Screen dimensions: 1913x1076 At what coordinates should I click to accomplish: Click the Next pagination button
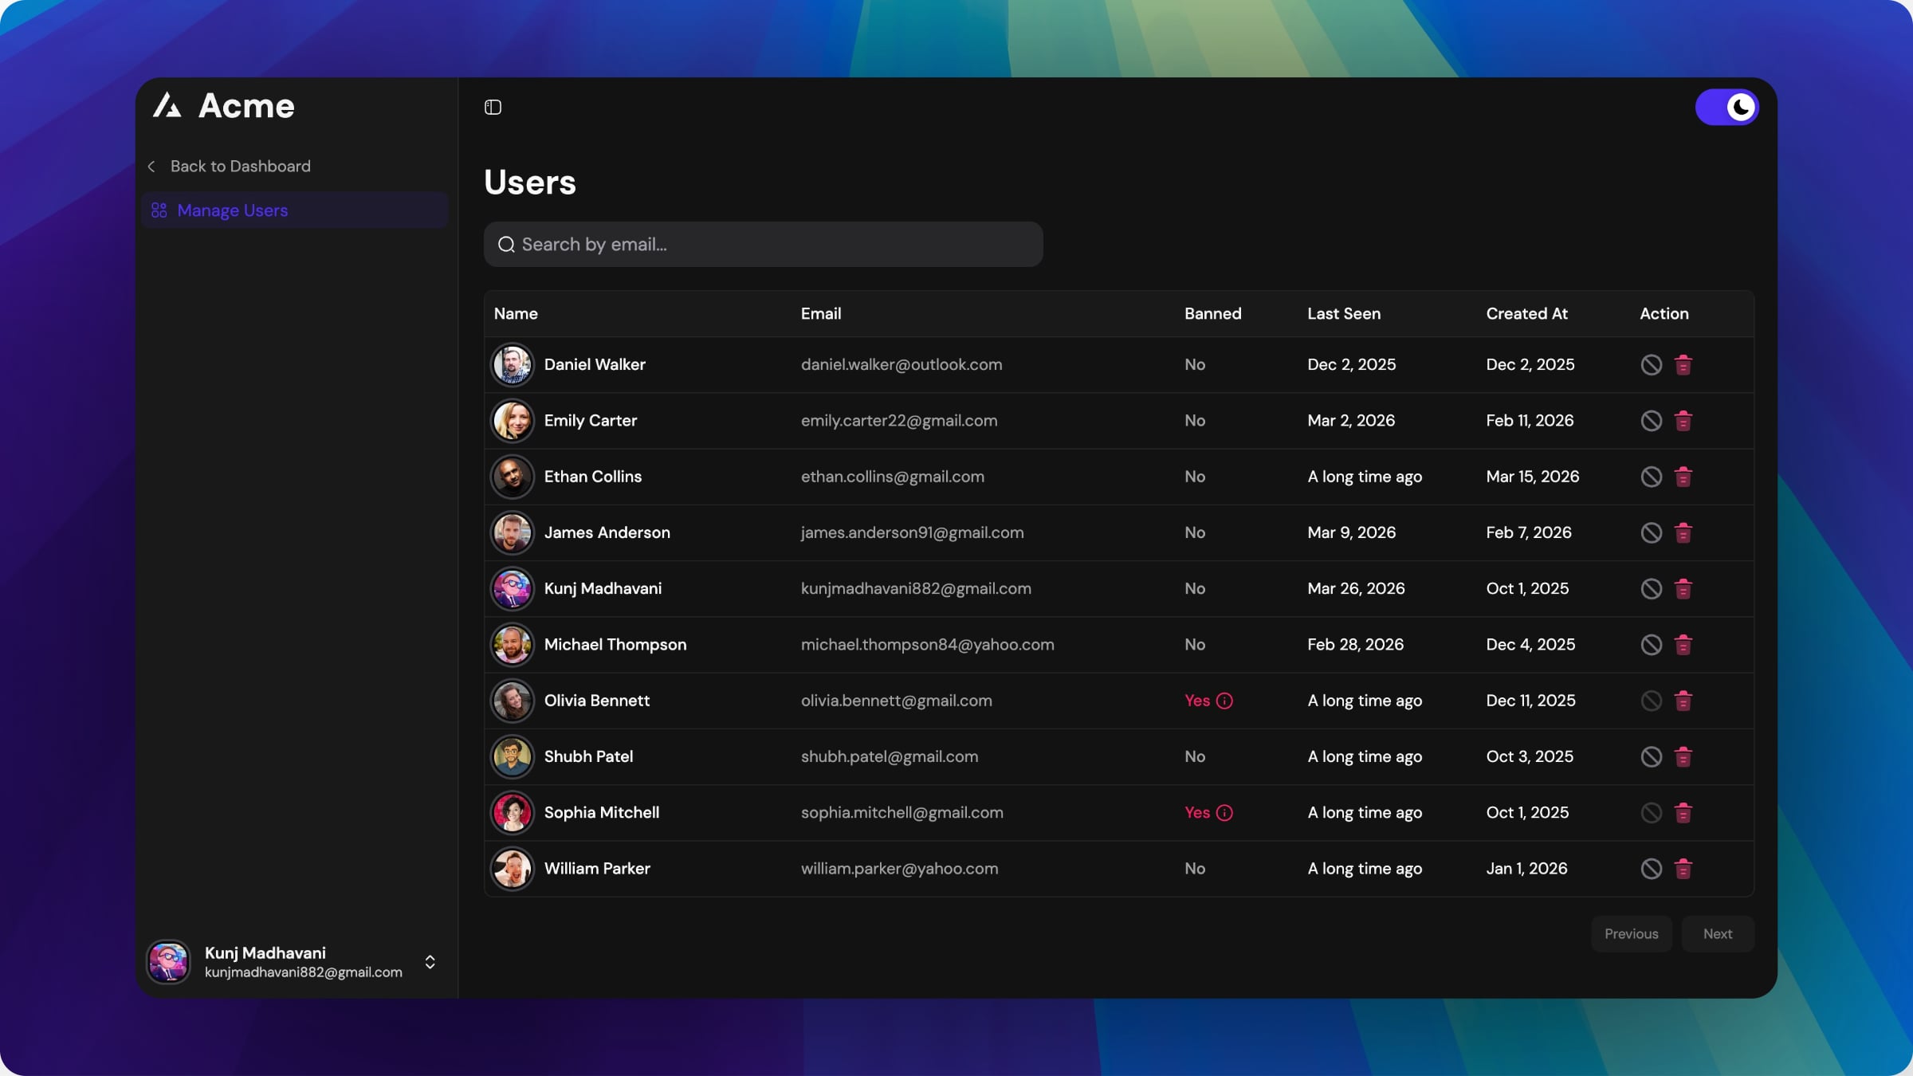click(x=1717, y=934)
